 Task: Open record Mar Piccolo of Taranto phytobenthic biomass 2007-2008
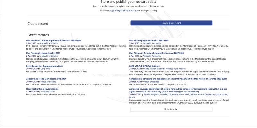tap(156, 53)
